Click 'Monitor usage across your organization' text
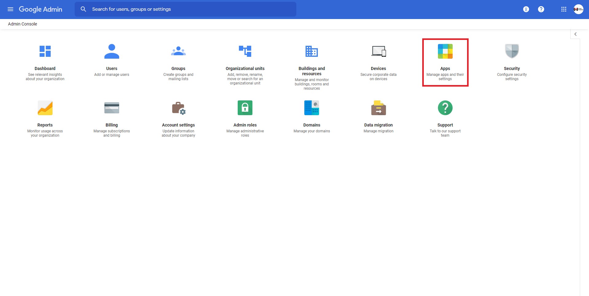Viewport: 589px width, 296px height. [x=45, y=133]
